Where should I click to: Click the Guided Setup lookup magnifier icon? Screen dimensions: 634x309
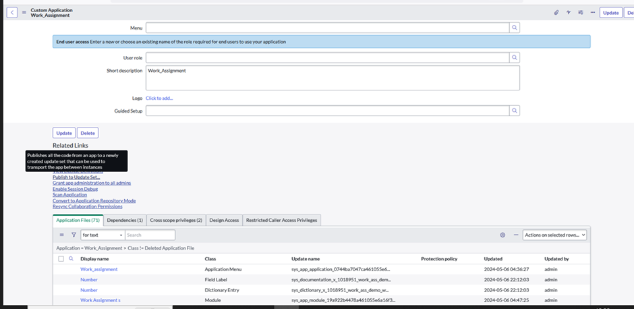tap(514, 111)
